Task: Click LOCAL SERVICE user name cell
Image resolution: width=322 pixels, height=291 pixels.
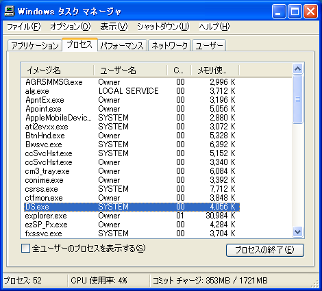Action: click(x=128, y=91)
